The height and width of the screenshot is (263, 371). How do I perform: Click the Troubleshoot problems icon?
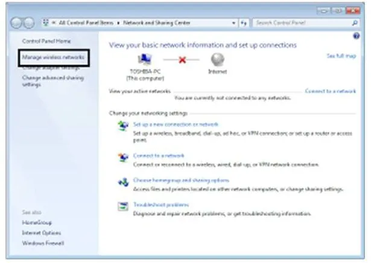pos(123,206)
